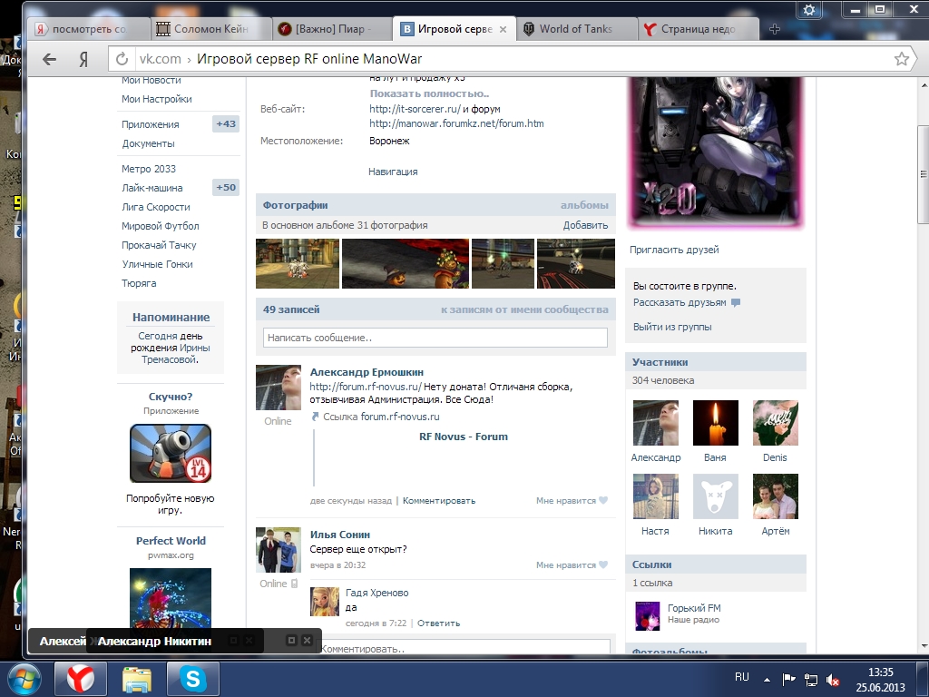Open Александр Ермошкин's profile name link
Viewport: 929px width, 697px height.
pos(367,372)
